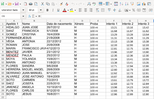Viewport: 154px width, 99px height.
Task: Apply red font color
Action: coord(64,10)
